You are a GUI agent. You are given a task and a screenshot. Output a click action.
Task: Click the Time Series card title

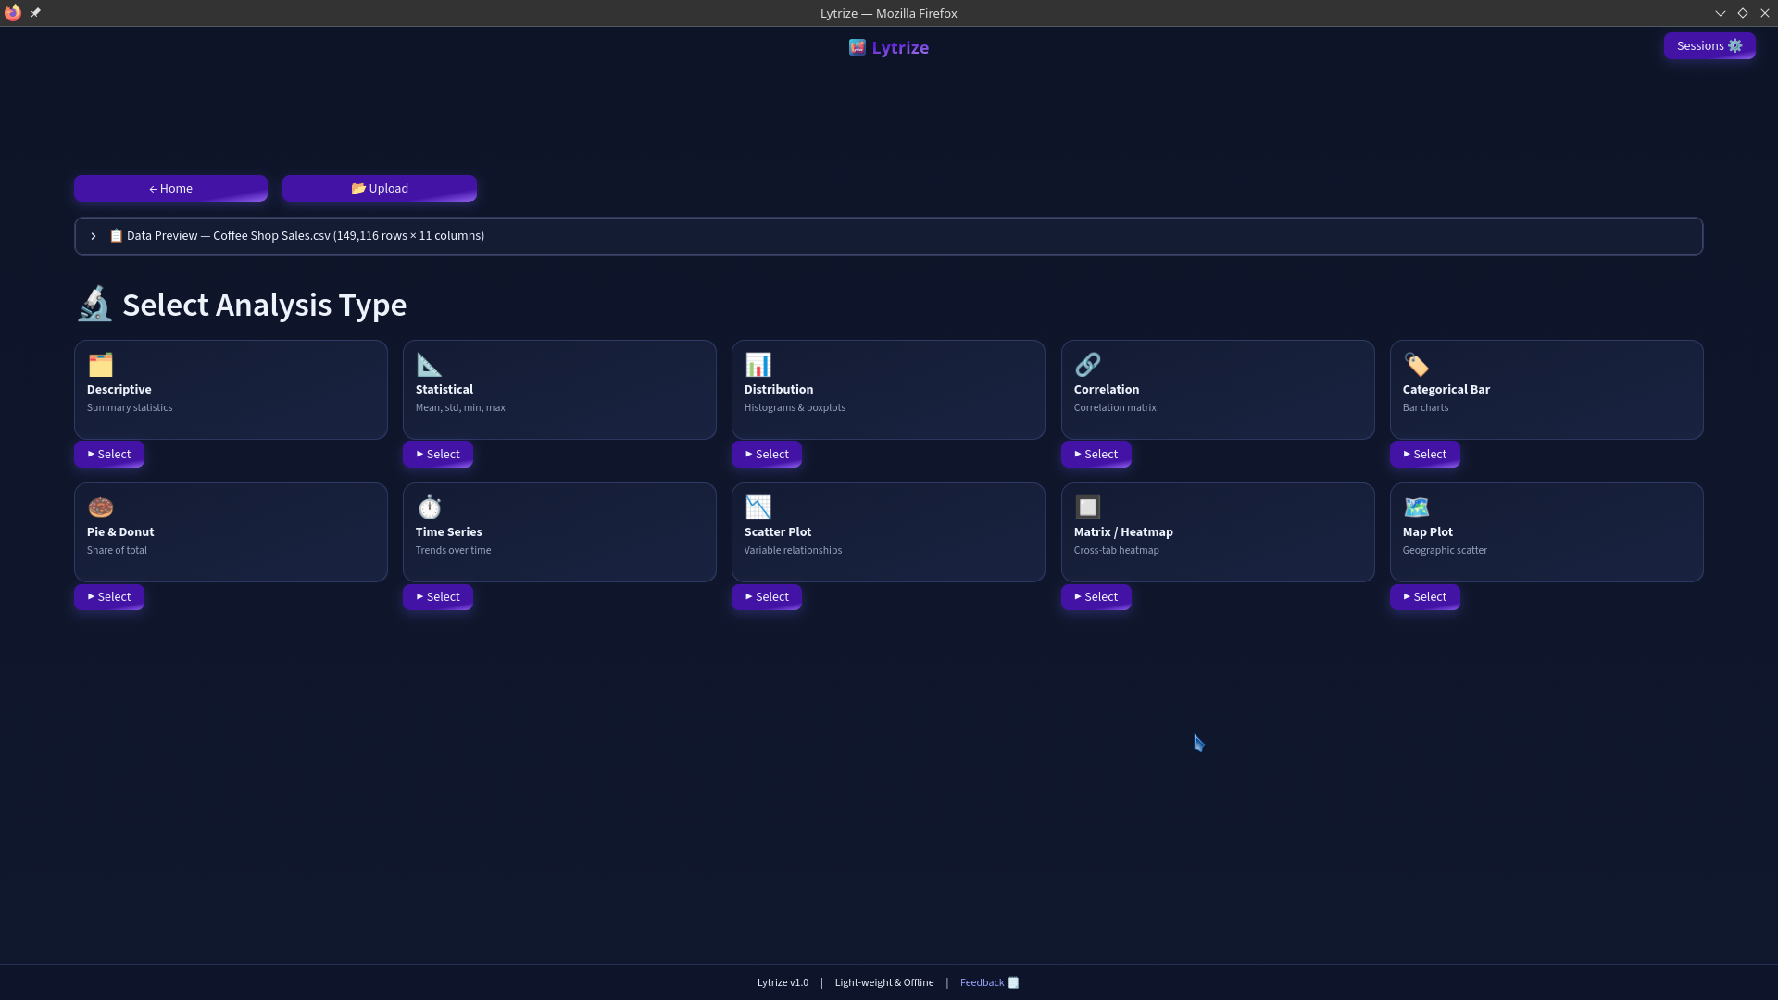448,531
